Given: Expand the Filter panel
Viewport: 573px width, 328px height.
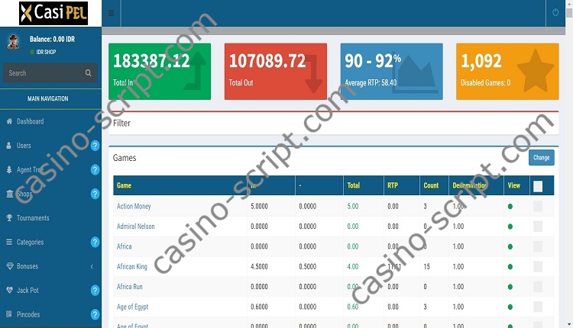Looking at the screenshot, I should tap(122, 123).
